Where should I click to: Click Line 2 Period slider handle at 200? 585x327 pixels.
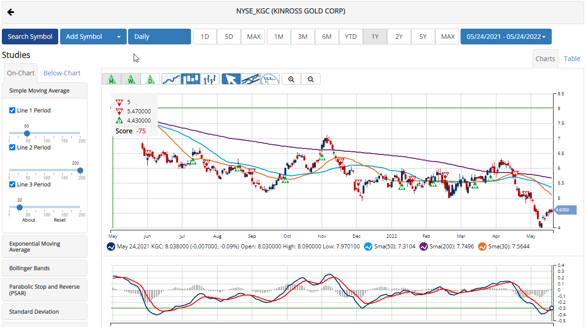pos(80,170)
